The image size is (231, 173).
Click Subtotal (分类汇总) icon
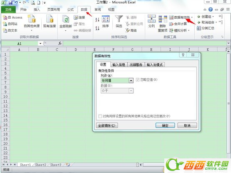pyautogui.click(x=199, y=28)
